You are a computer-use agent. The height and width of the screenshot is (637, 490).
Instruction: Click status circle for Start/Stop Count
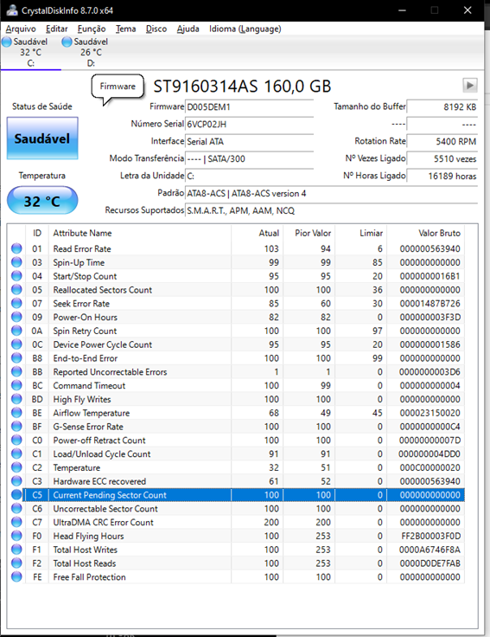point(16,276)
